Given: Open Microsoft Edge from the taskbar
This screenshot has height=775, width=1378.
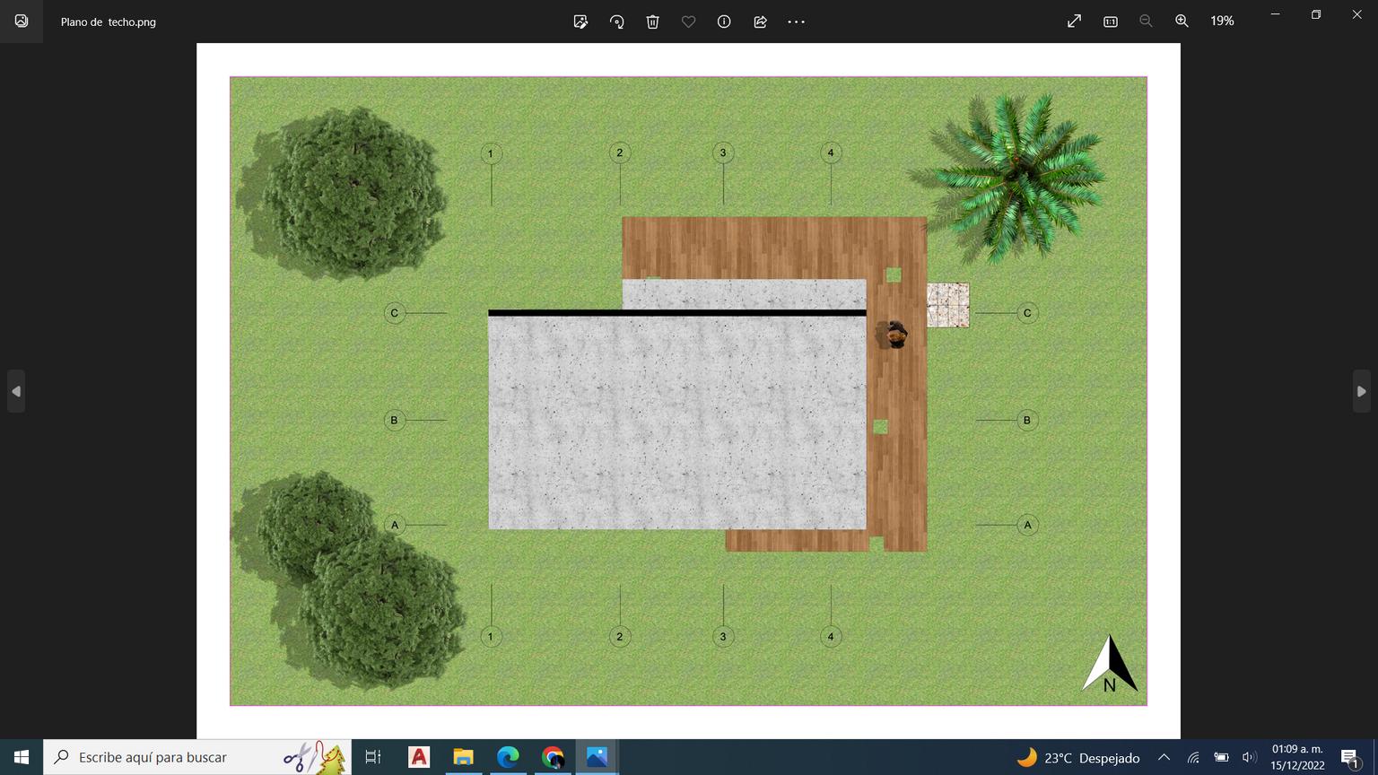Looking at the screenshot, I should 508,757.
